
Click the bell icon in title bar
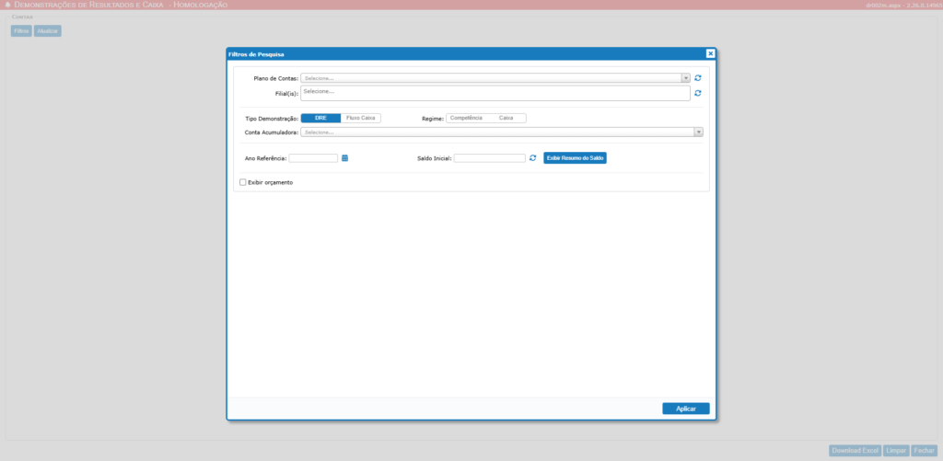7,5
